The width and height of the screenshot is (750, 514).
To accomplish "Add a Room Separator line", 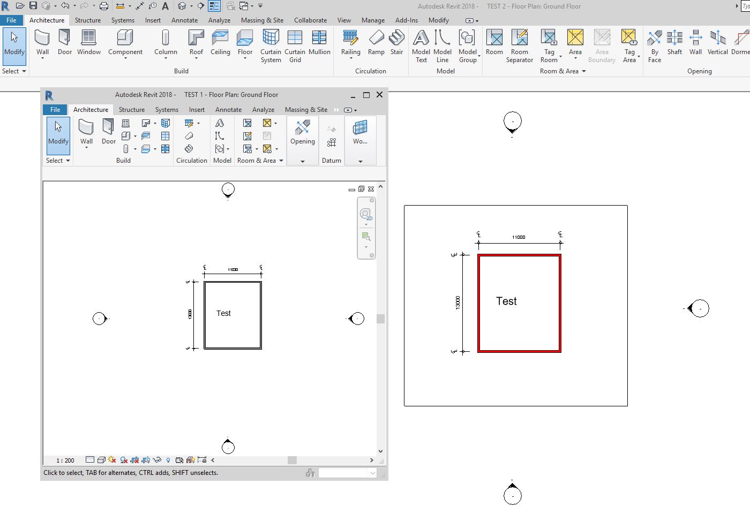I will (x=520, y=46).
